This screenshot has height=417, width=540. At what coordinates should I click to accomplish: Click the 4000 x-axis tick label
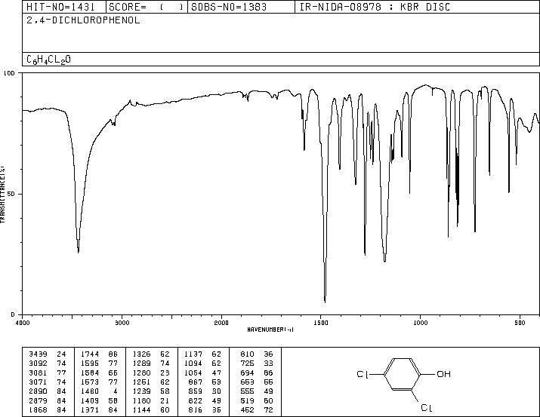(x=23, y=323)
